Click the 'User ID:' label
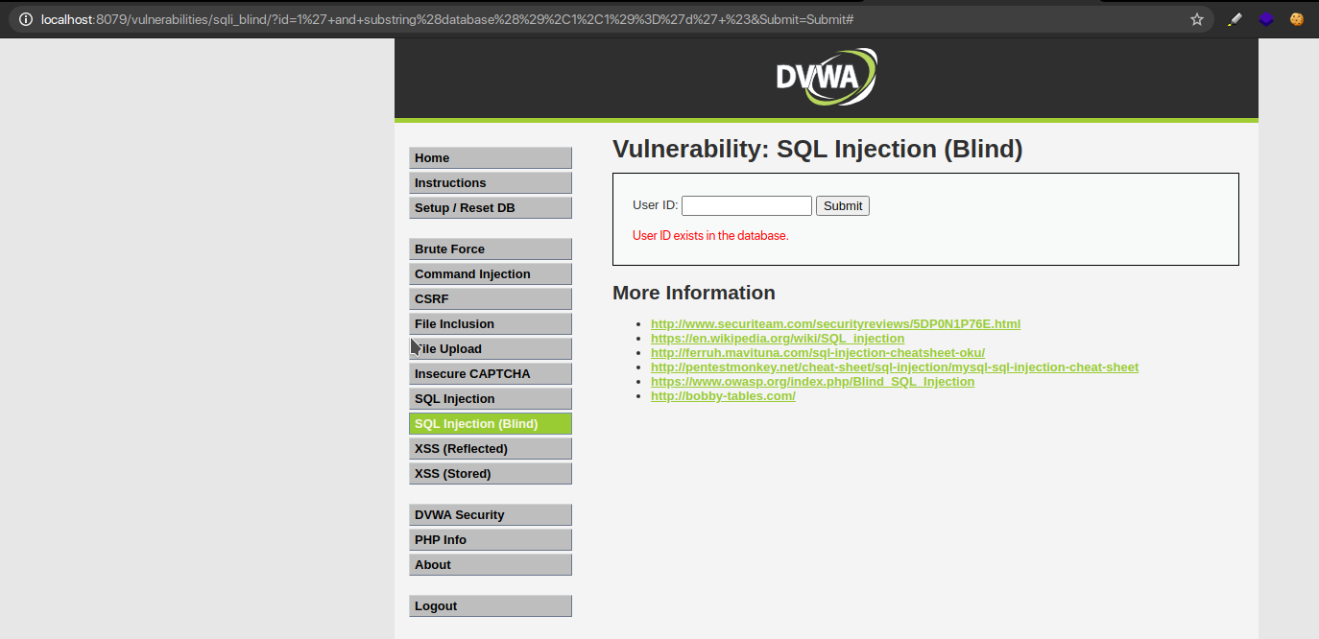 pyautogui.click(x=656, y=205)
